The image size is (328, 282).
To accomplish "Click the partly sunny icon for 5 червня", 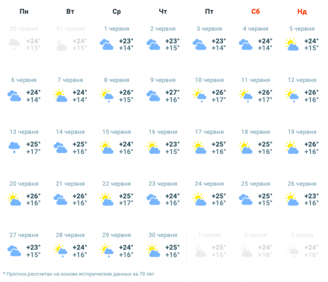I will pyautogui.click(x=292, y=44).
